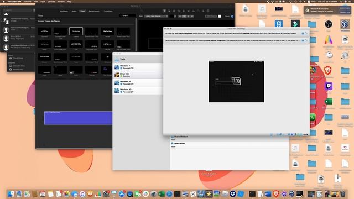Screen dimensions: 354x199
Task: Switch to the My Media tab in iMovie
Action: click(x=64, y=11)
